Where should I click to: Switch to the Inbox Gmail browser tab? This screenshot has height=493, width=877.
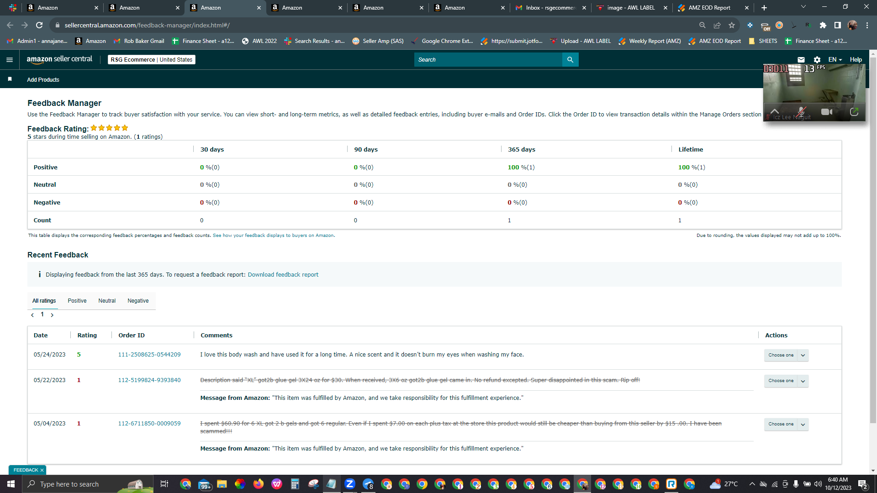pos(550,8)
